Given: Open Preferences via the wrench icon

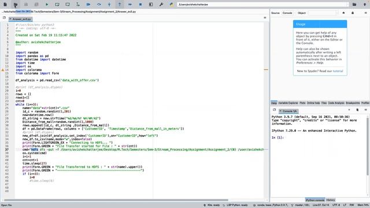Looking at the screenshot, I should (161, 5).
